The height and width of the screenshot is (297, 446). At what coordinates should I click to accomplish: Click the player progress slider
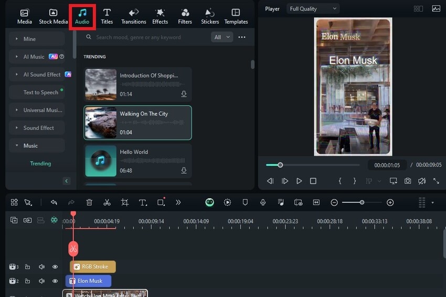(312, 165)
